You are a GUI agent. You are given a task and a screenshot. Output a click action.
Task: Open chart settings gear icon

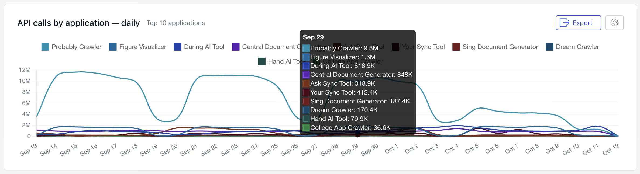pos(614,23)
